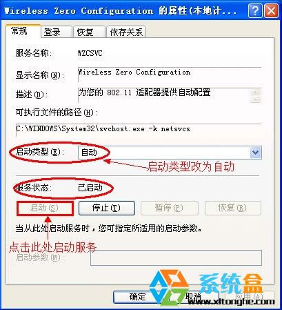Open the 启动类型 dropdown arrow
282x310 pixels.
(x=255, y=152)
